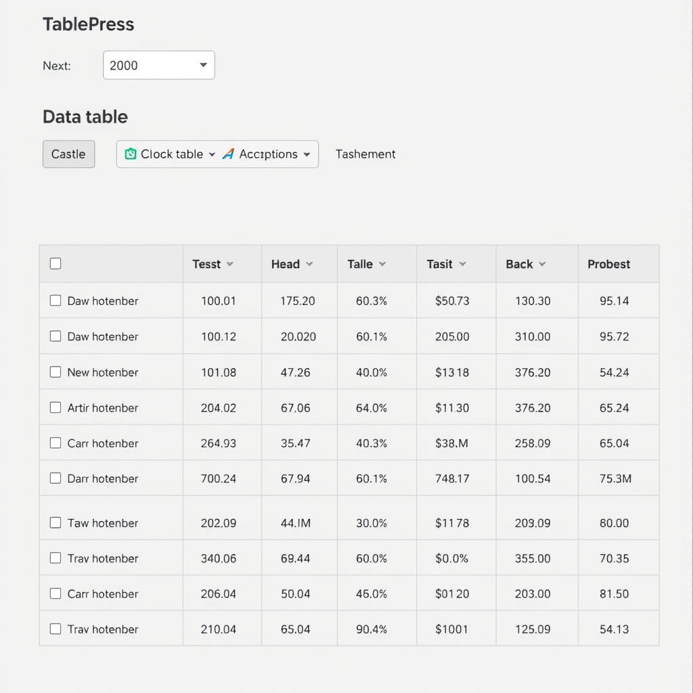Click the cell value $13 18
Screen dimensions: 693x693
452,372
